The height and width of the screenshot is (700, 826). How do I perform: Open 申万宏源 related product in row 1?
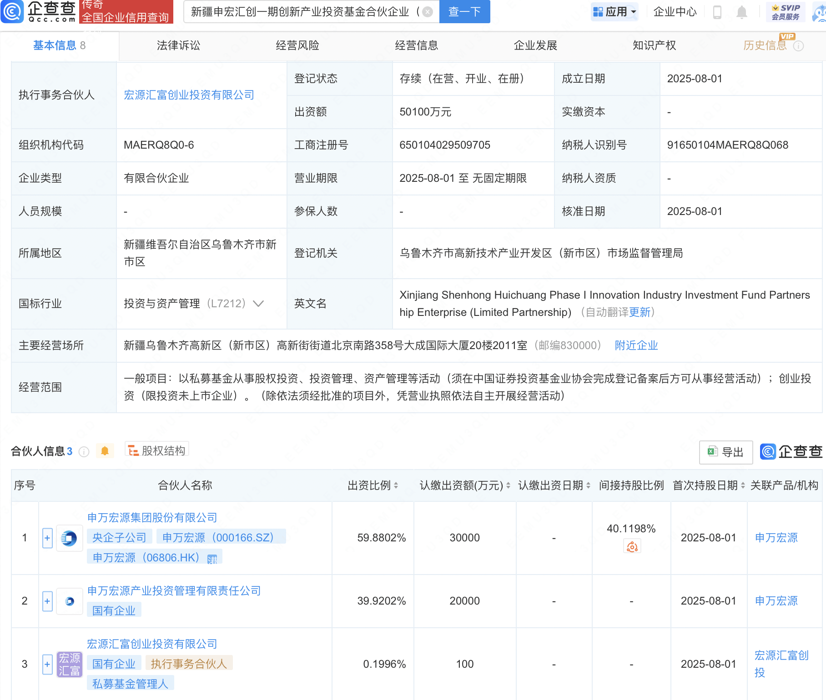[776, 538]
